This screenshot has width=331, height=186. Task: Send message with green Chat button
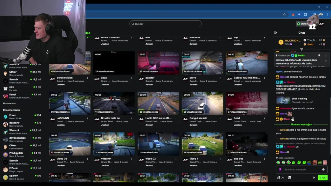click(322, 178)
